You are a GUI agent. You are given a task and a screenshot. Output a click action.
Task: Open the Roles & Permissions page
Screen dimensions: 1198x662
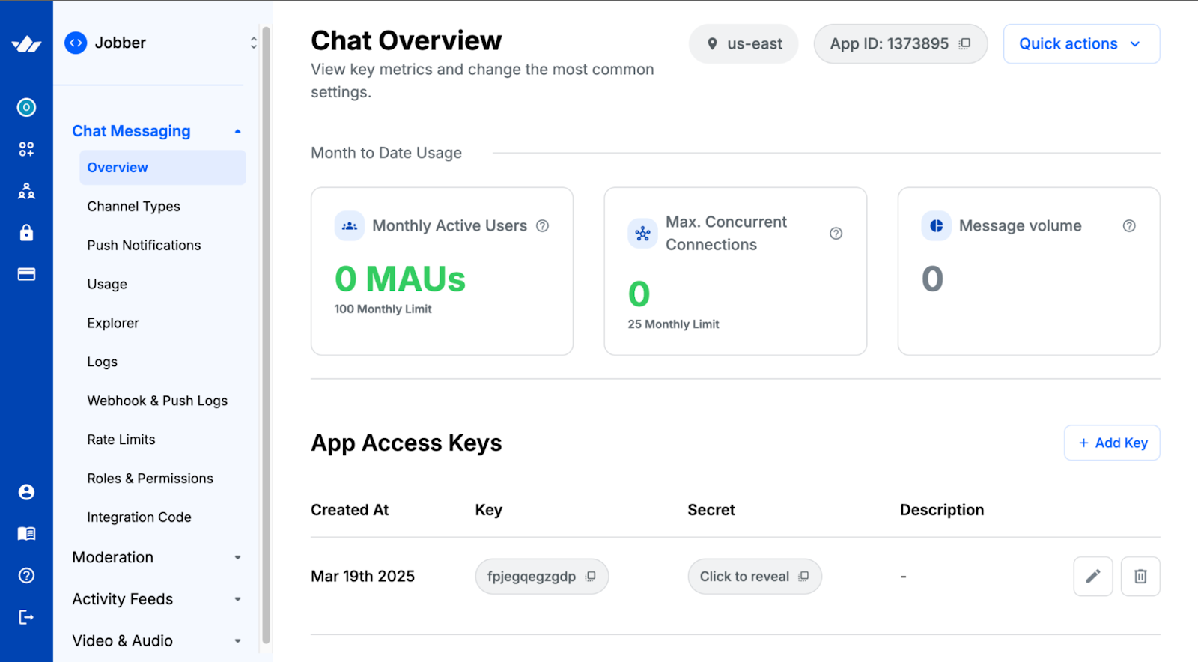(x=150, y=478)
